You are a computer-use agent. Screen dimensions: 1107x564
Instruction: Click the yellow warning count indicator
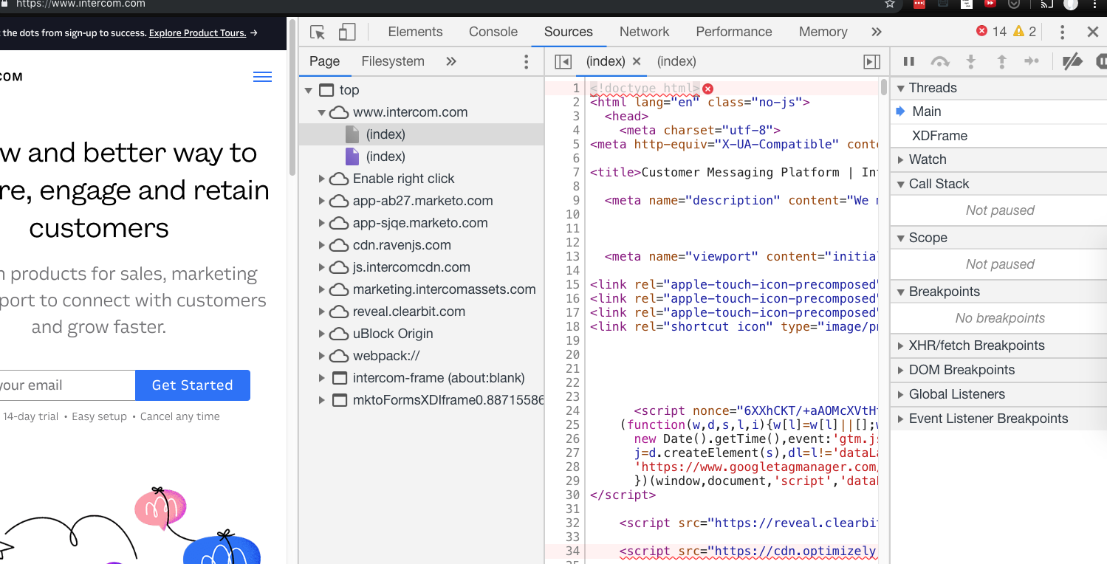1024,31
